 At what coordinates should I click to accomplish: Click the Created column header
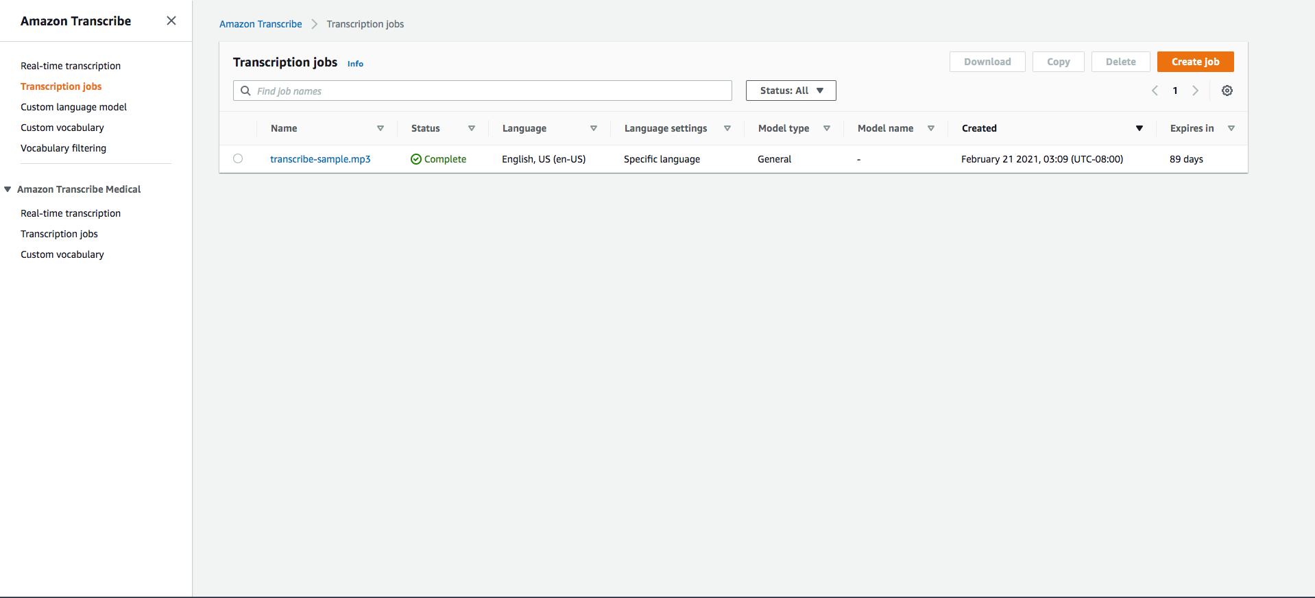coord(979,128)
